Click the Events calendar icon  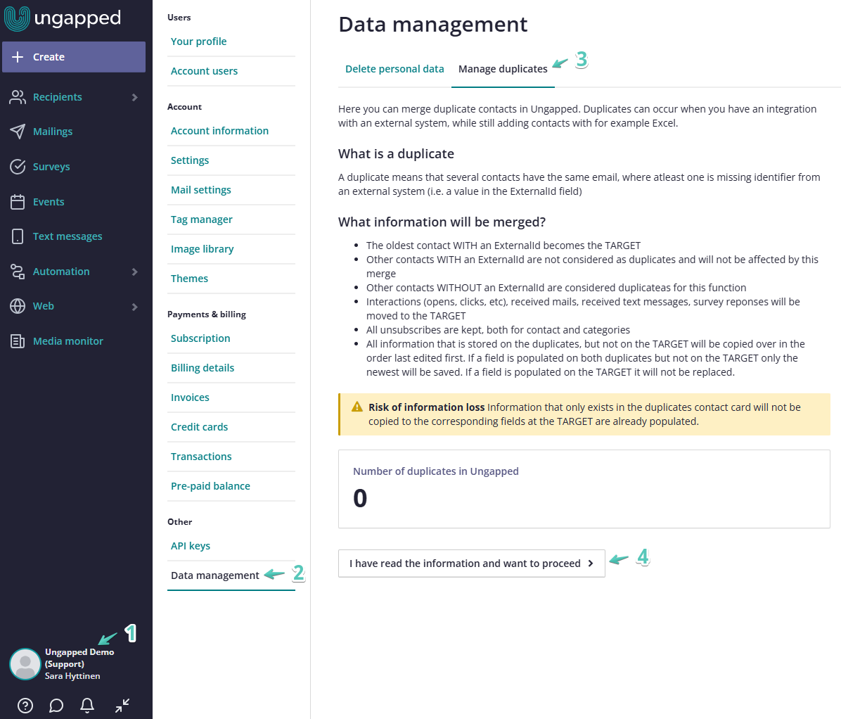(18, 202)
